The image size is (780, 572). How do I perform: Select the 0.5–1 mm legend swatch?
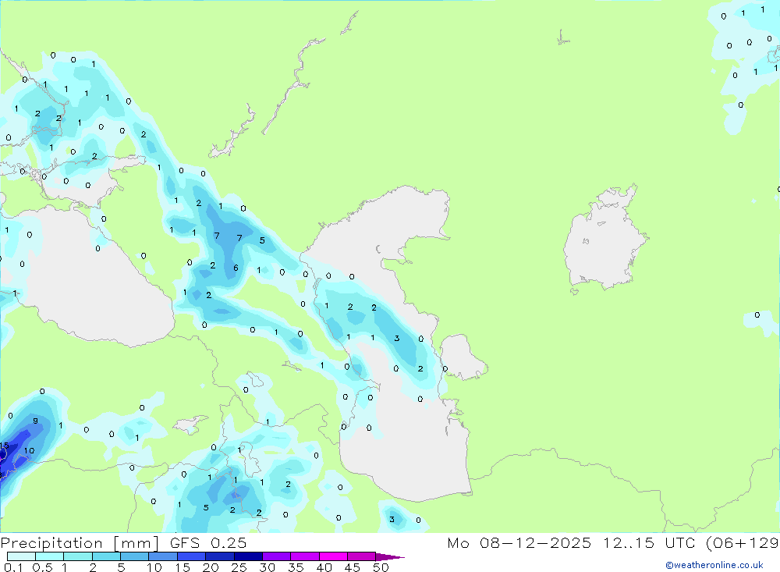click(49, 556)
